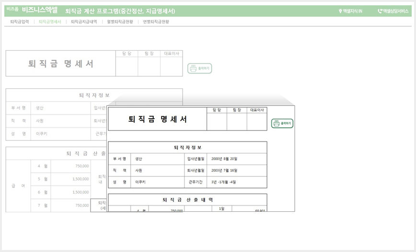Open the 연별퇴직금현황 tab
This screenshot has width=416, height=252.
point(156,22)
